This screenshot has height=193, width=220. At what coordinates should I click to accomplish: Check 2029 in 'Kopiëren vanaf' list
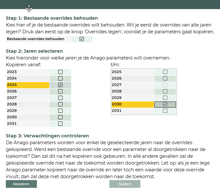[60, 111]
